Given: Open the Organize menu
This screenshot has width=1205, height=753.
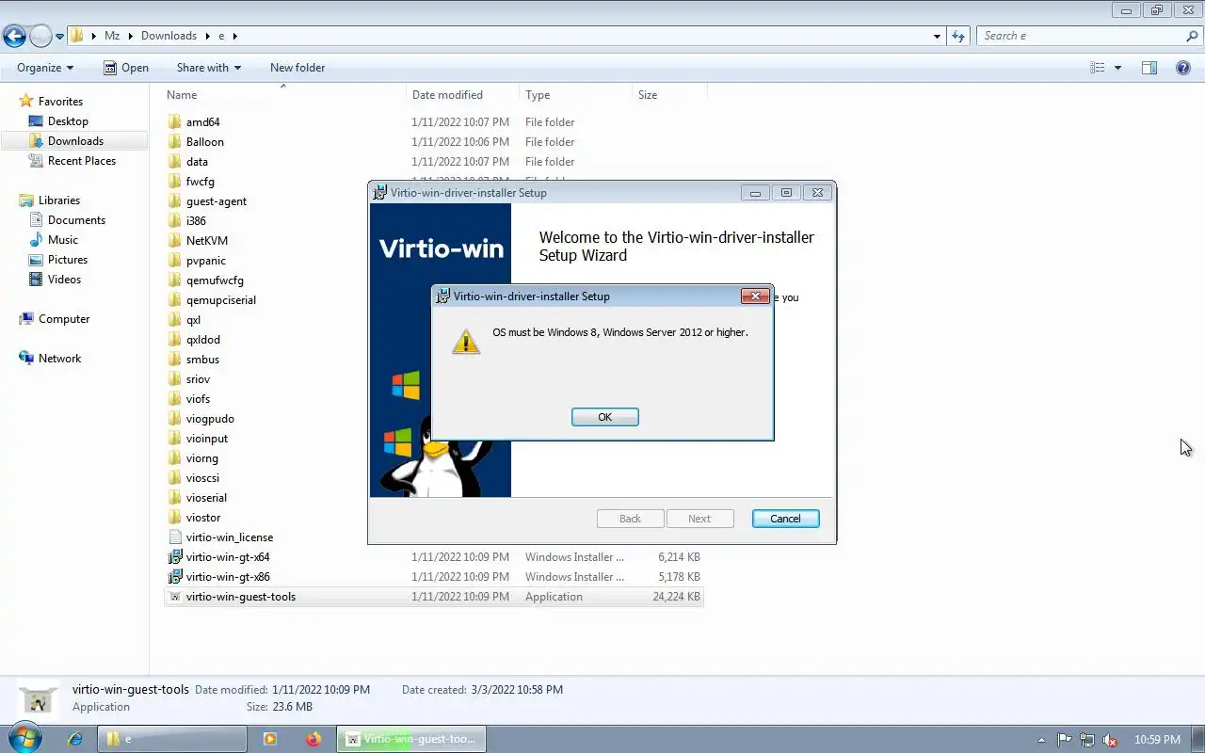Looking at the screenshot, I should 45,68.
